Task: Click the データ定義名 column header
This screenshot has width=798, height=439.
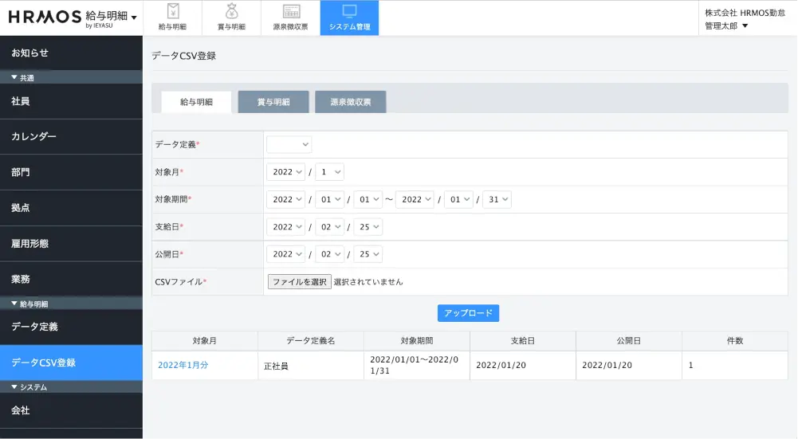Action: pyautogui.click(x=311, y=341)
